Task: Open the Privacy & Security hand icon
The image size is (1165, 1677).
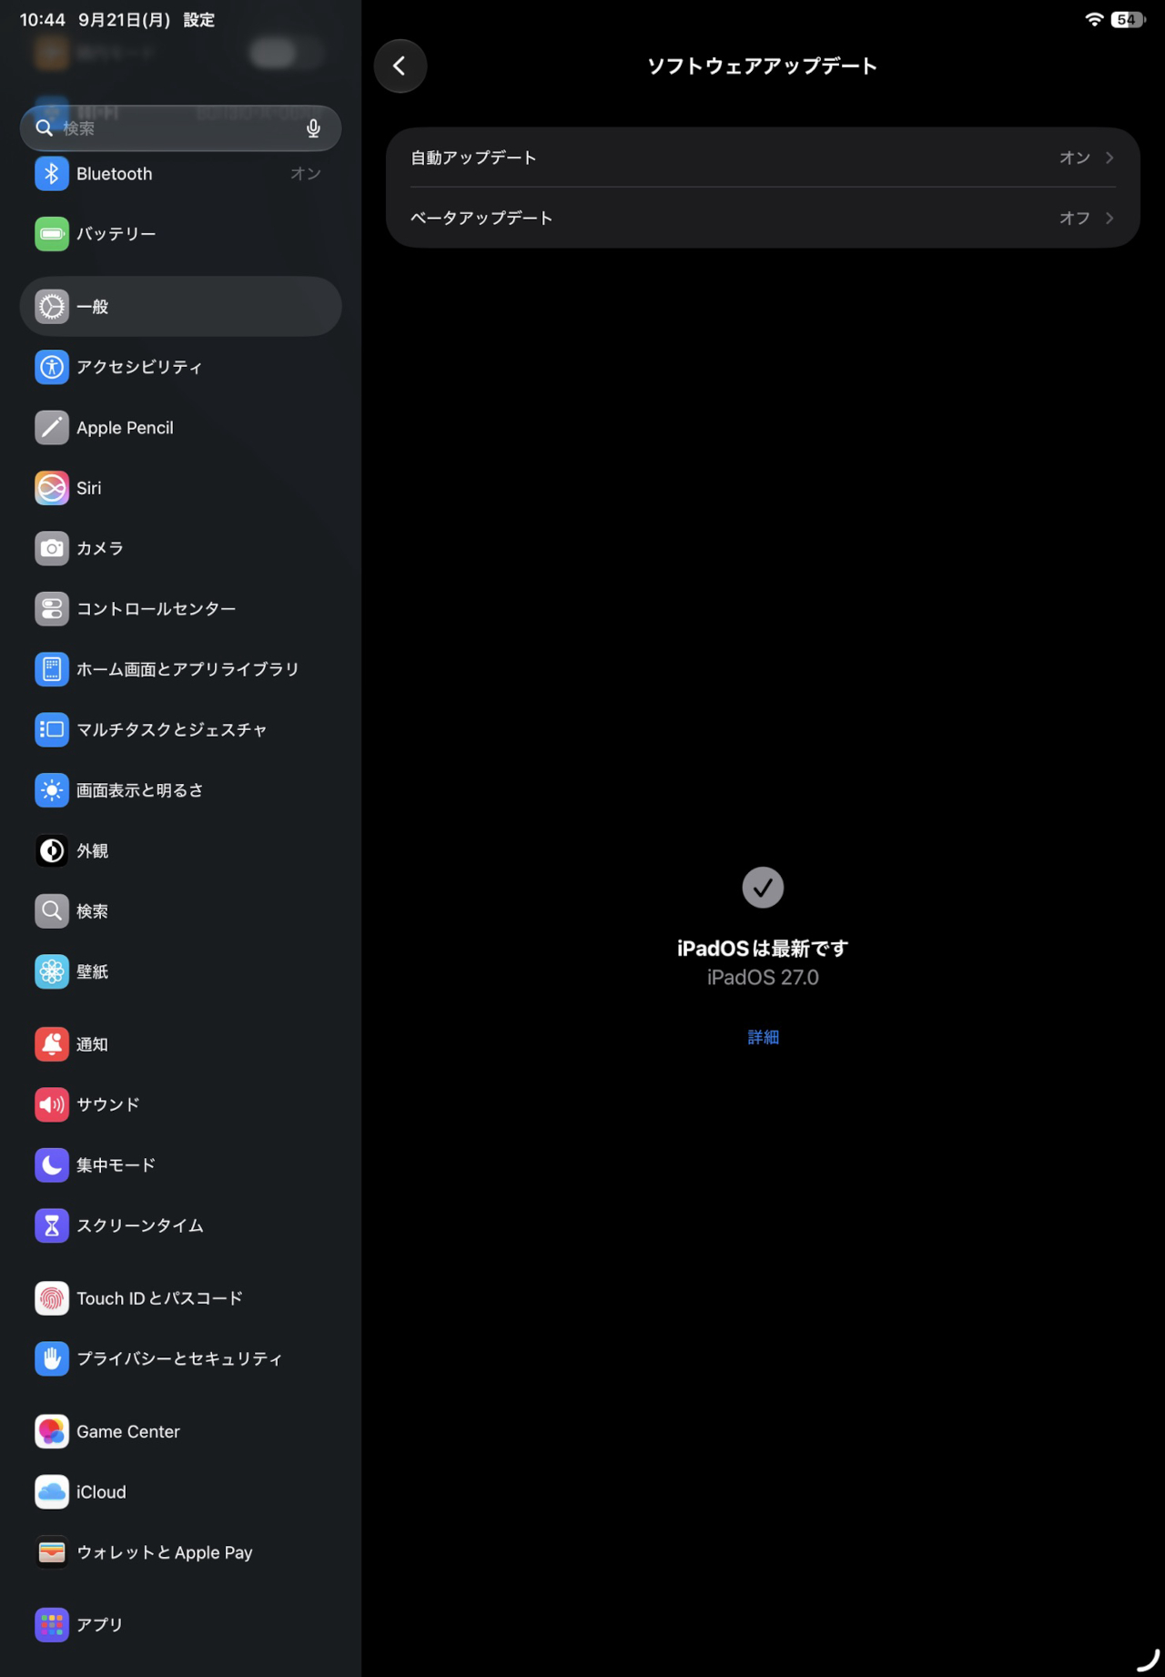Action: [x=52, y=1358]
